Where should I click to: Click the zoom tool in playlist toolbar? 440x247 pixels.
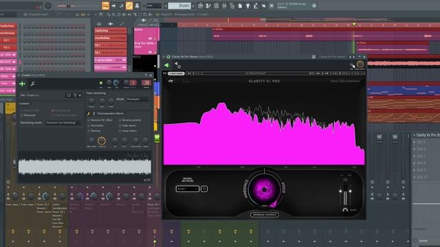pos(145,14)
